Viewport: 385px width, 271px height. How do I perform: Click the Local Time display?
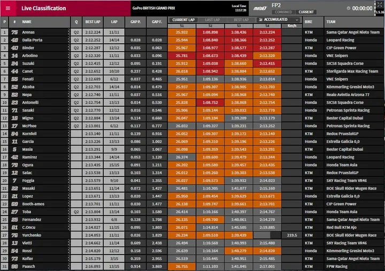(238, 8)
